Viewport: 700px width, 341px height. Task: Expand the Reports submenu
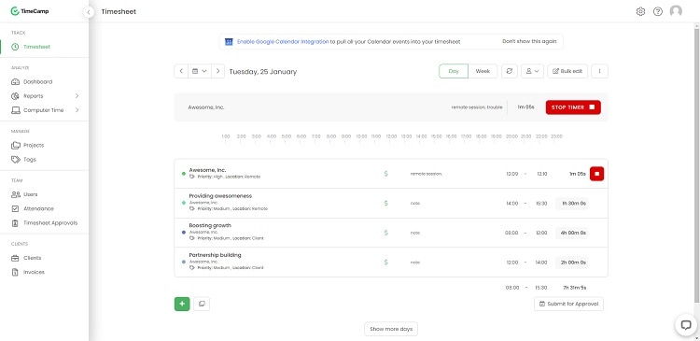[77, 96]
